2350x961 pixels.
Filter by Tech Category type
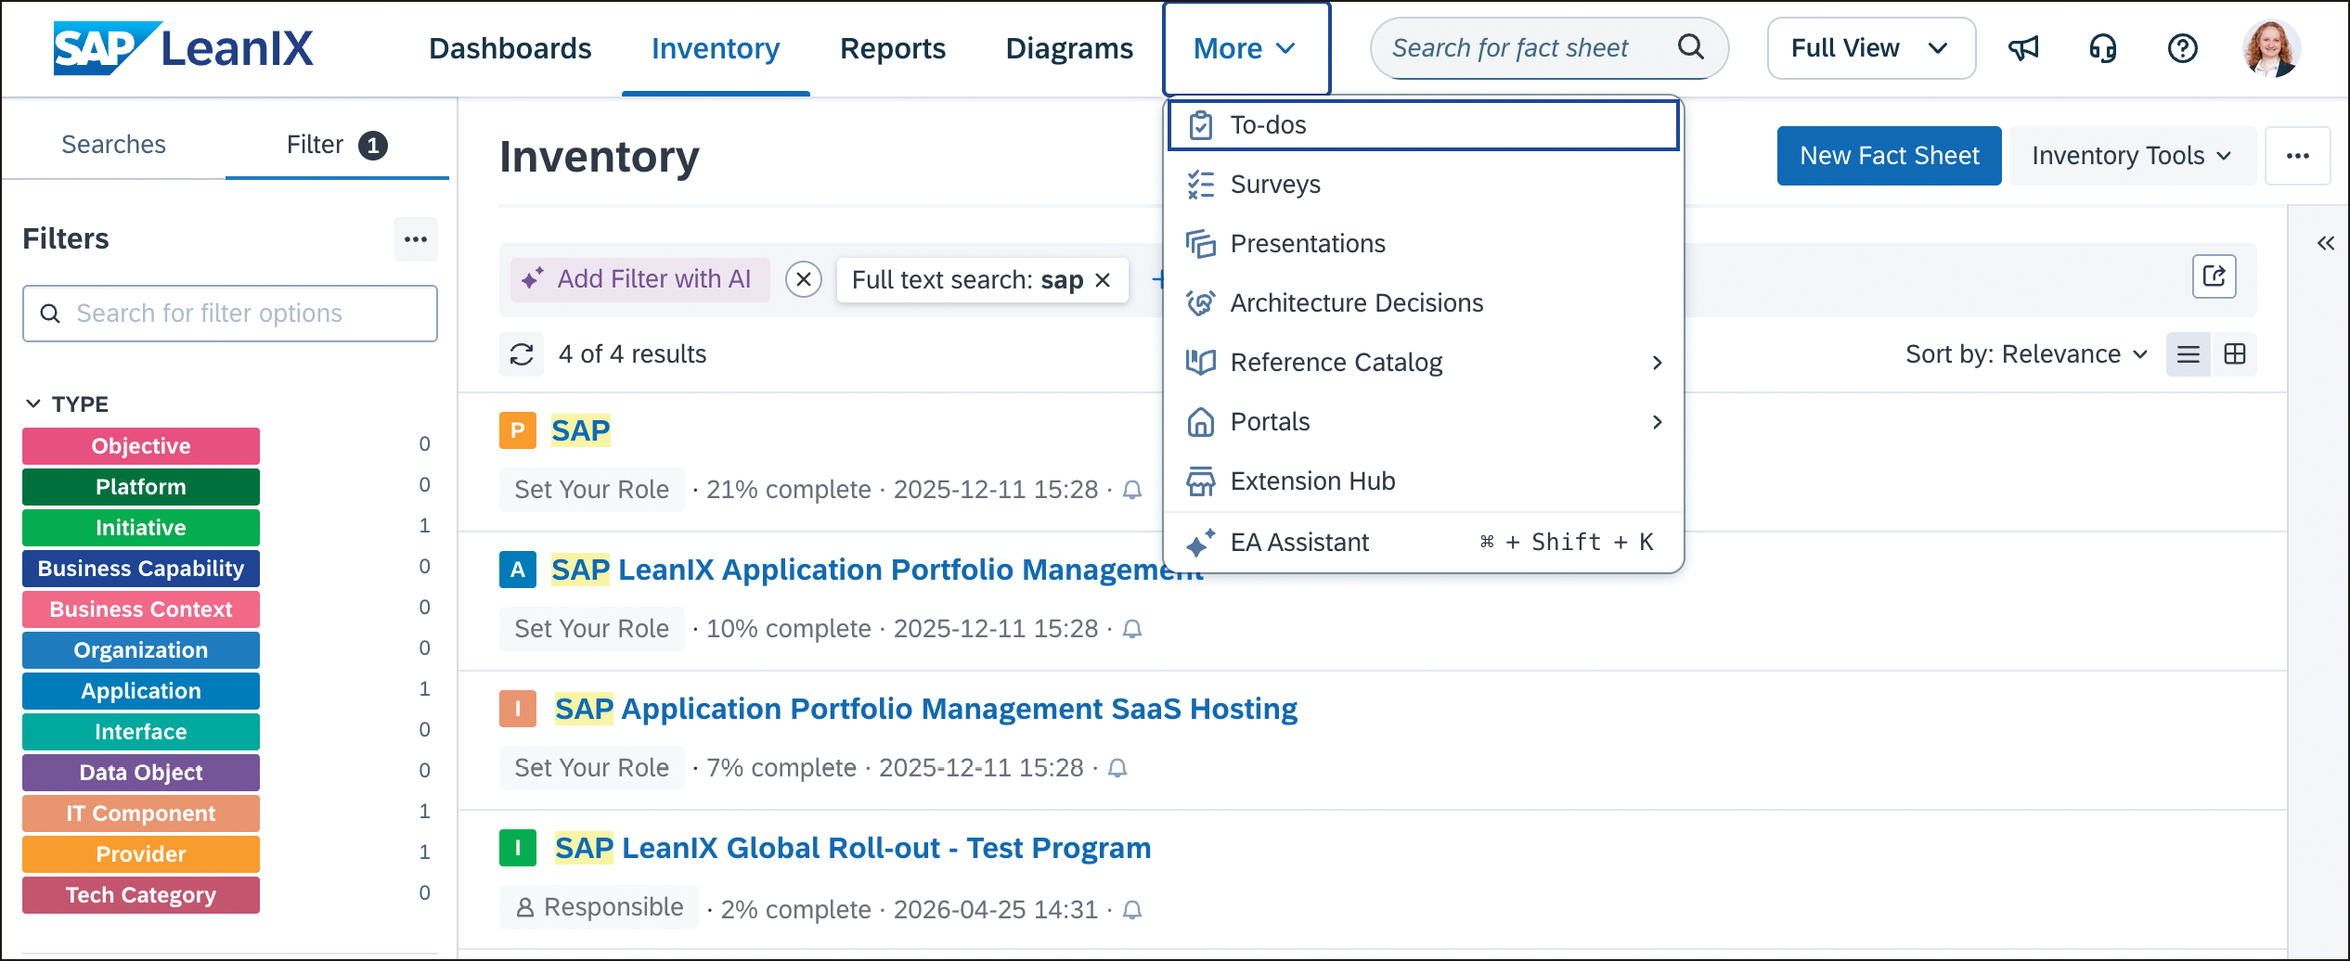[141, 895]
